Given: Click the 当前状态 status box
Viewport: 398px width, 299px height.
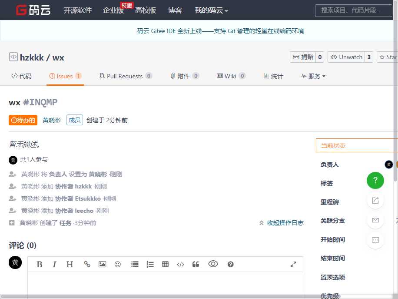Looking at the screenshot, I should tap(357, 145).
